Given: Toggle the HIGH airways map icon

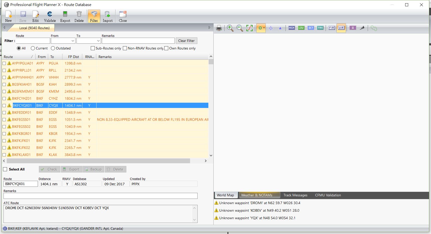Looking at the screenshot, I should [292, 28].
